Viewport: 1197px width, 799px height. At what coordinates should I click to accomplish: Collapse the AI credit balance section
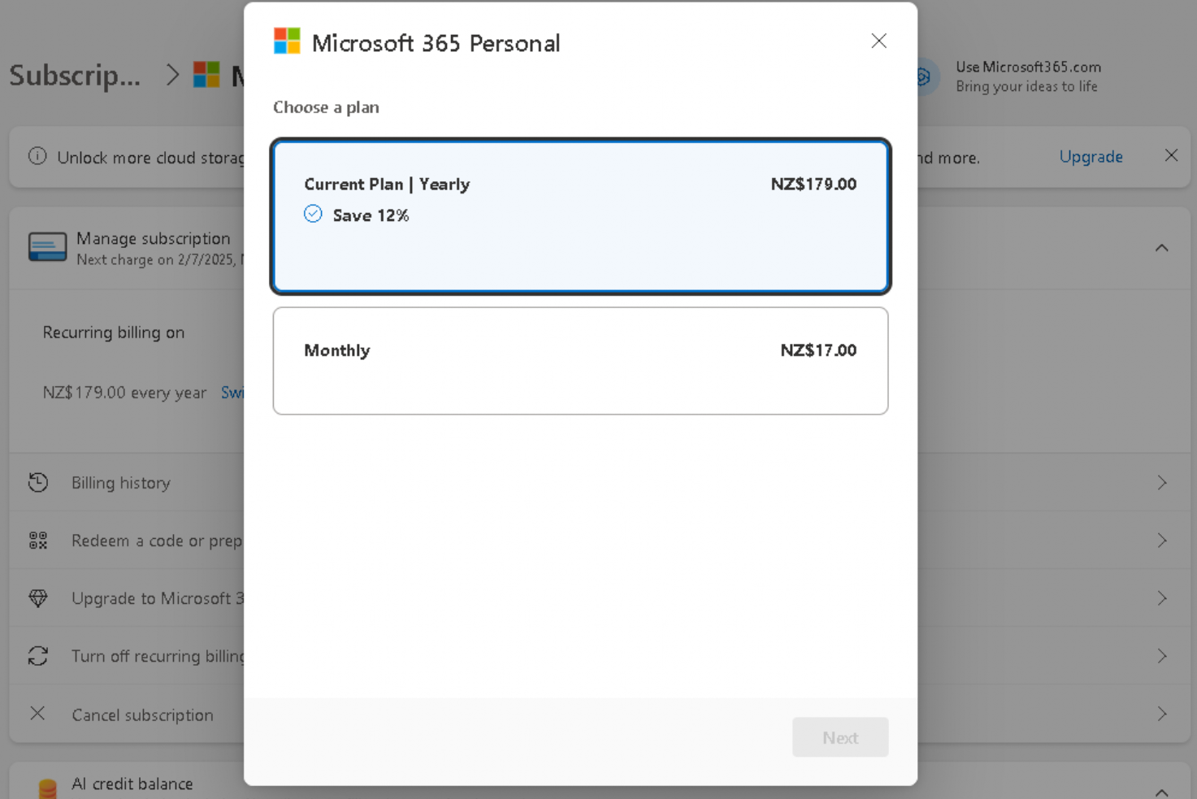click(1161, 791)
